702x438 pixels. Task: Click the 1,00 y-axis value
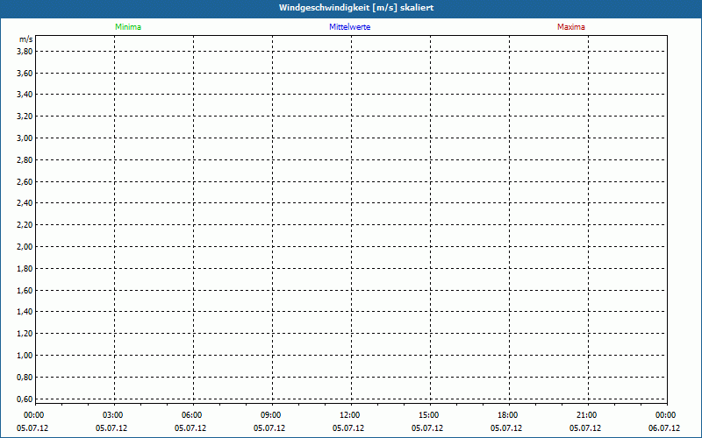(25, 356)
